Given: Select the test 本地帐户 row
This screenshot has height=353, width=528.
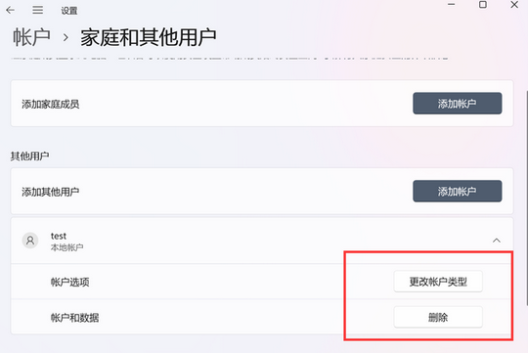Looking at the screenshot, I should tap(262, 241).
